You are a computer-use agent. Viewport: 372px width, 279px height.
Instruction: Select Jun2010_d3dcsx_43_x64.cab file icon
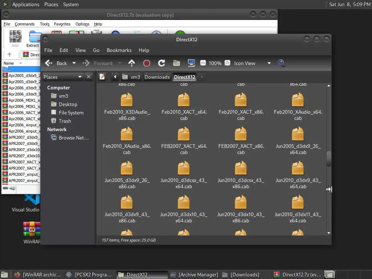click(183, 168)
